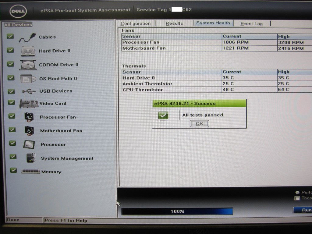The image size is (312, 234).
Task: Toggle the Video Card checkbox
Action: 12,102
